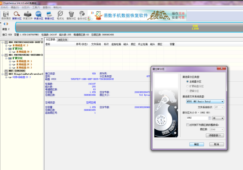This screenshot has width=243, height=170.
Task: Select the 逻辑分区 radio button
Action: 187,91
